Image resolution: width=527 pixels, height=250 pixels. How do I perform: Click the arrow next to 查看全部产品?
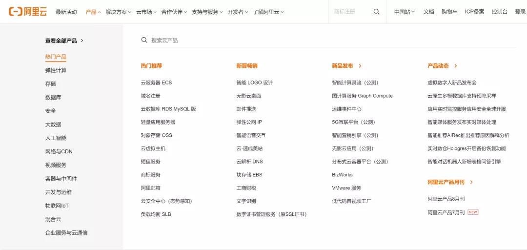tap(82, 41)
